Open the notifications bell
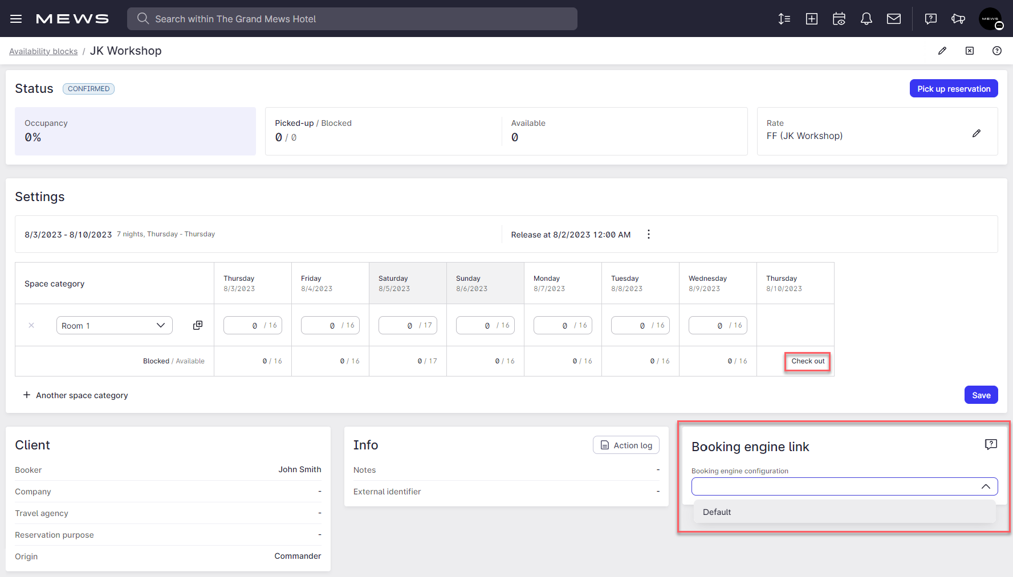 click(866, 18)
